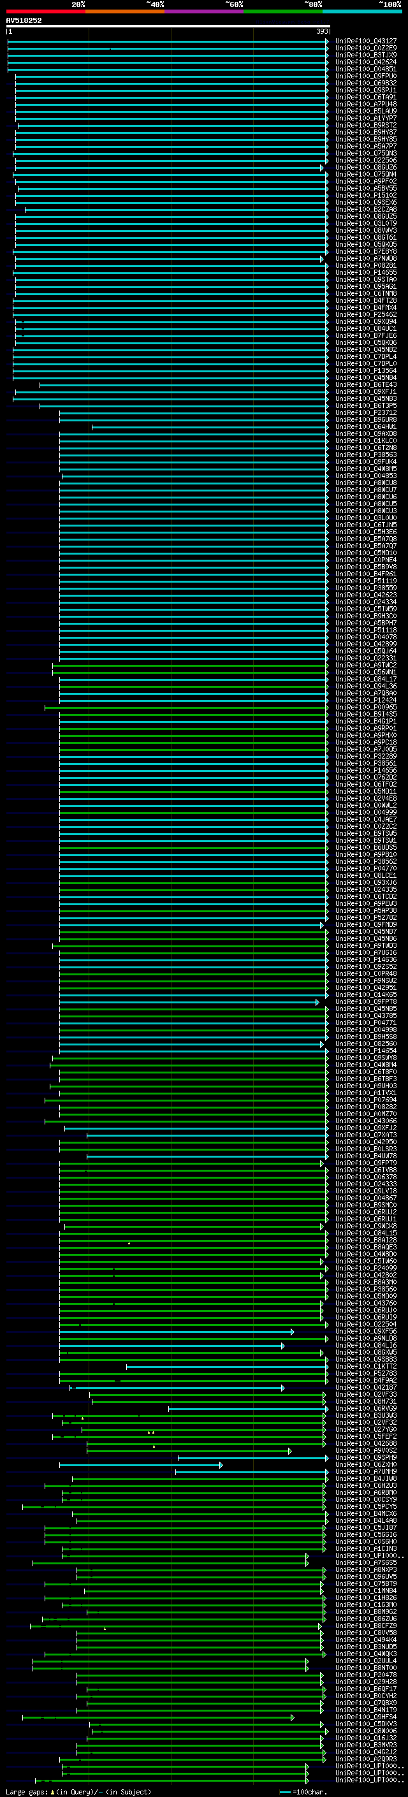Image resolution: width=408 pixels, height=1797 pixels.
Task: Click the cyan ~100% identity color bar
Action: [x=362, y=11]
